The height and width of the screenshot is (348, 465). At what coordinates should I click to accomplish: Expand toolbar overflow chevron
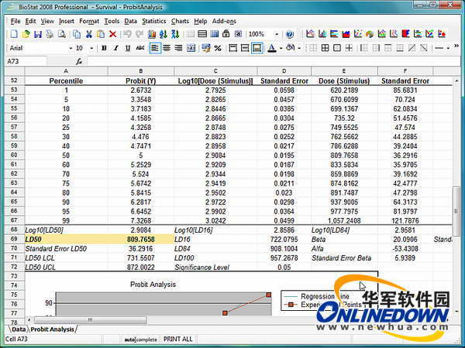(456, 46)
